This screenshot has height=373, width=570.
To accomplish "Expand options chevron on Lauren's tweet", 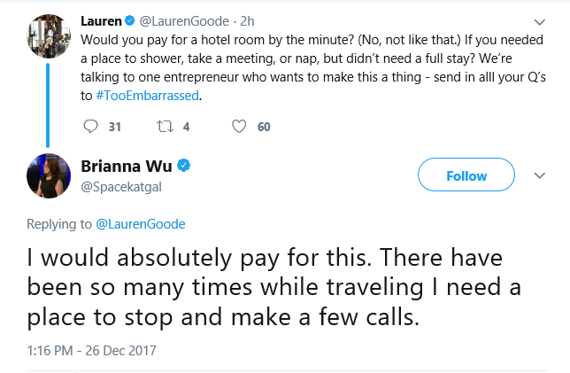I will tap(540, 22).
